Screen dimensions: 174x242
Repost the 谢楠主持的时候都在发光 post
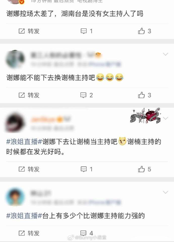coord(29,169)
